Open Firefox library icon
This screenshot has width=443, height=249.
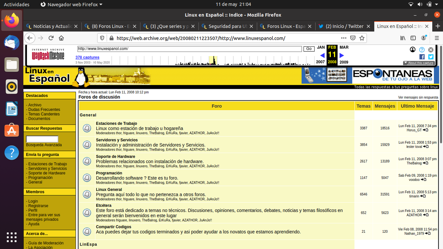point(403,38)
